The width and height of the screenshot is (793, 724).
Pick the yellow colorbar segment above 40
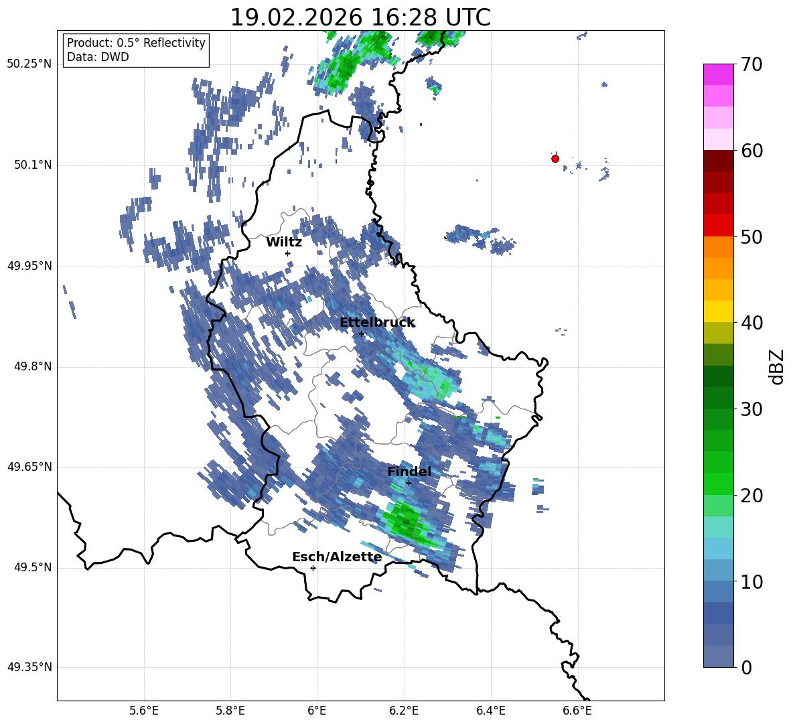click(x=718, y=311)
